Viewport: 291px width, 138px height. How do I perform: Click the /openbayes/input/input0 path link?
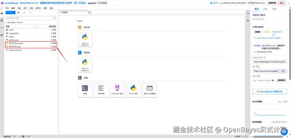pos(268,38)
